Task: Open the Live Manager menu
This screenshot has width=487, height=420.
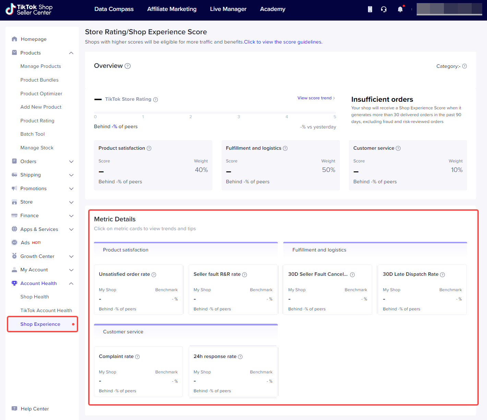Action: click(228, 9)
